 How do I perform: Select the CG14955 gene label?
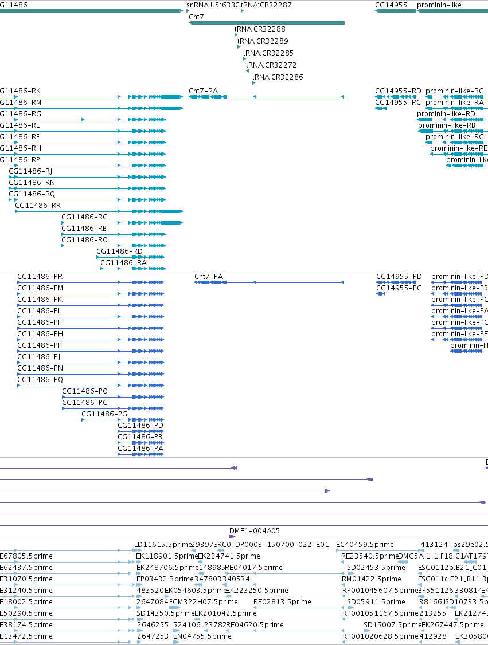pyautogui.click(x=391, y=5)
